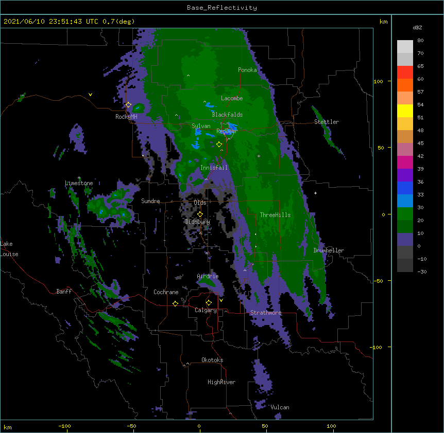
Task: Click the Strathmore label
Action: click(x=266, y=313)
